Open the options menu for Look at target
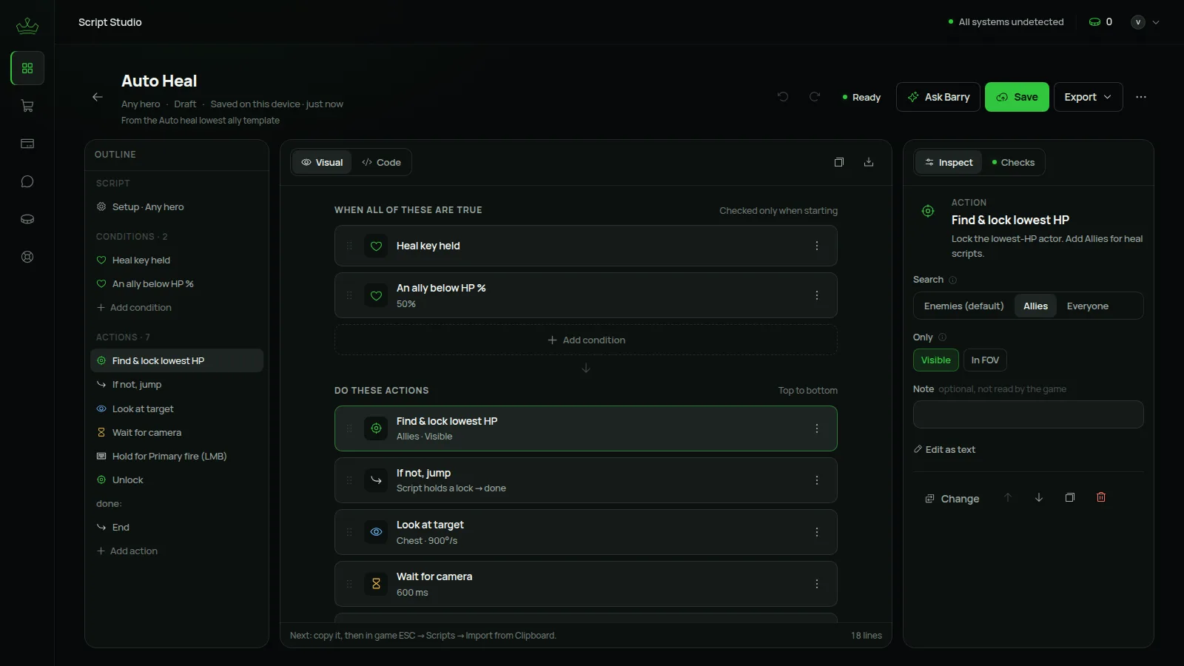This screenshot has width=1184, height=666. coord(817,532)
